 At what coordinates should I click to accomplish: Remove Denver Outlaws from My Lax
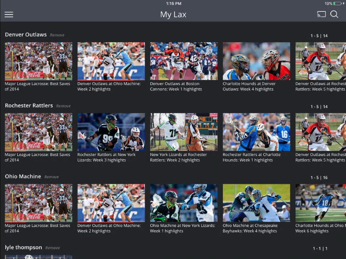57,35
